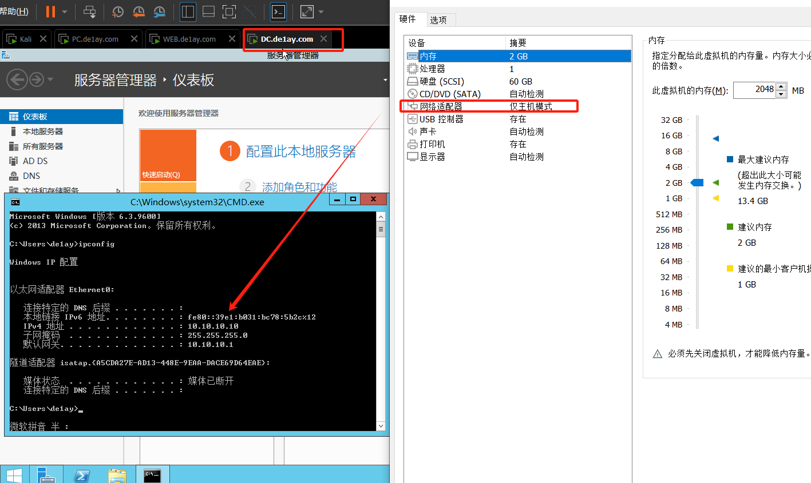Open the snapshot manager
The height and width of the screenshot is (483, 811).
click(160, 11)
